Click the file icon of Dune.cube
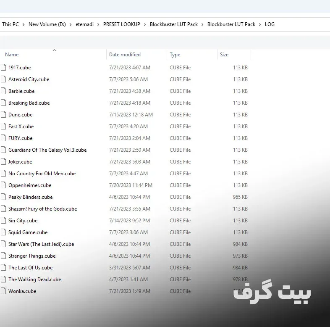The height and width of the screenshot is (327, 330). click(3, 115)
